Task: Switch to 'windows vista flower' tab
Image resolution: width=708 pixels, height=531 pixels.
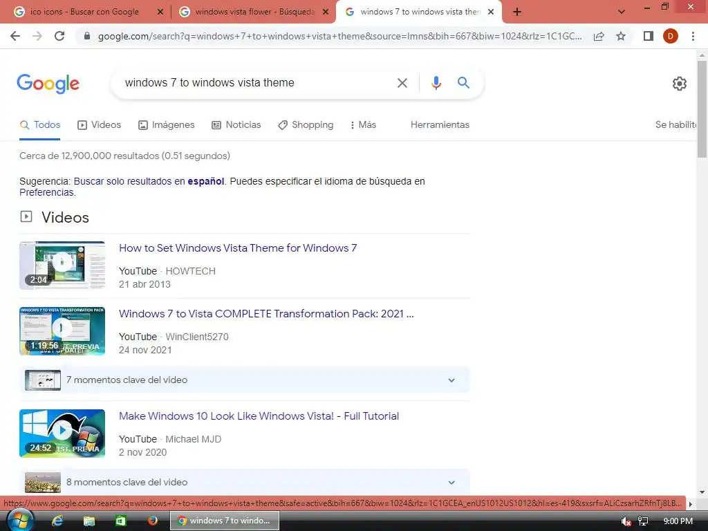Action: pos(254,12)
